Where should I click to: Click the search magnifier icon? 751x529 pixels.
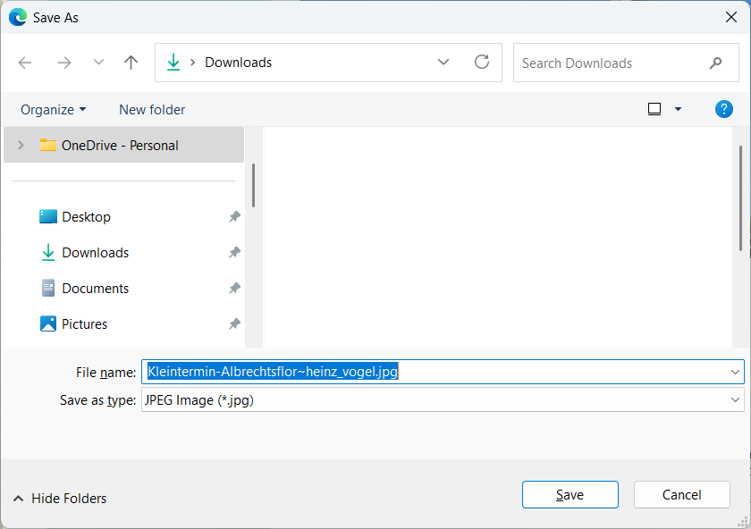pos(715,63)
